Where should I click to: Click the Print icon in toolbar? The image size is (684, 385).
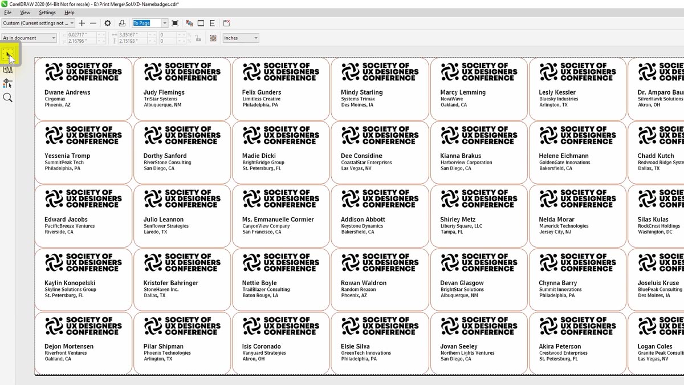point(122,23)
